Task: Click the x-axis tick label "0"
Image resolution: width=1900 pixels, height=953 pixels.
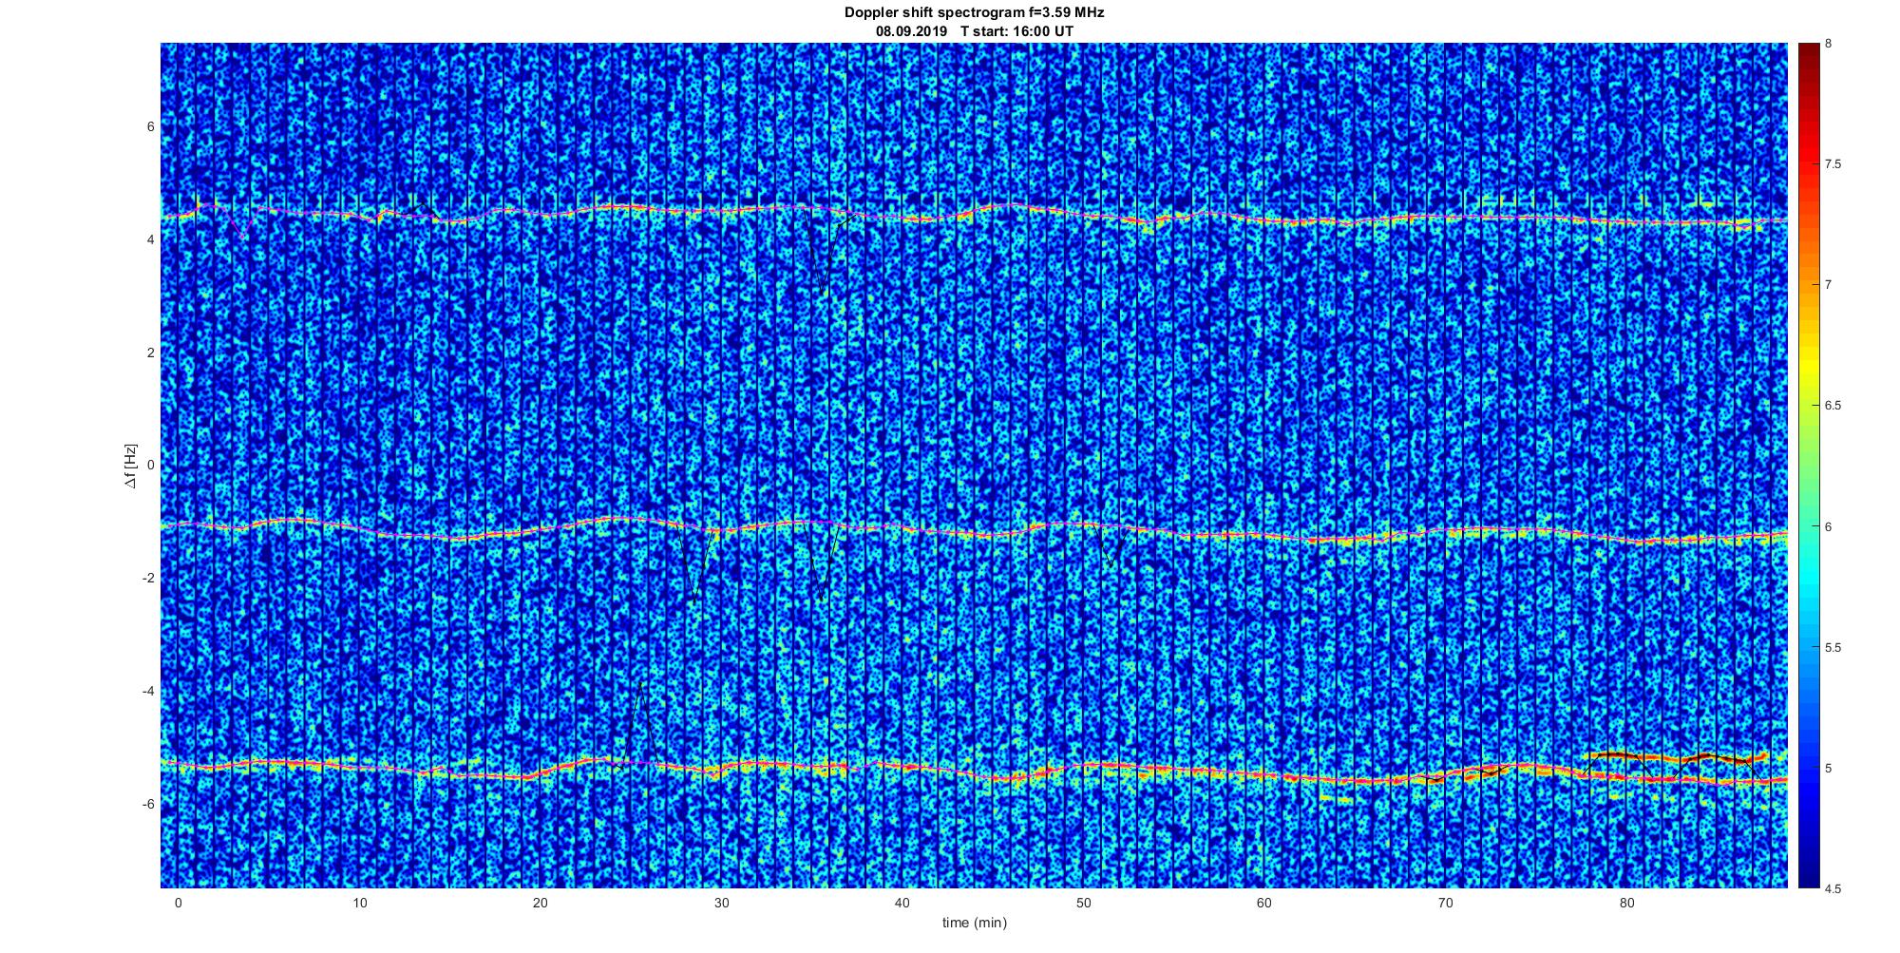Action: [x=178, y=904]
